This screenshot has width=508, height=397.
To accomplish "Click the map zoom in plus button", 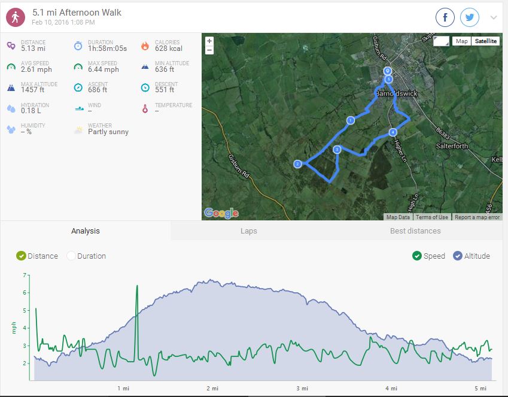I will tap(209, 41).
